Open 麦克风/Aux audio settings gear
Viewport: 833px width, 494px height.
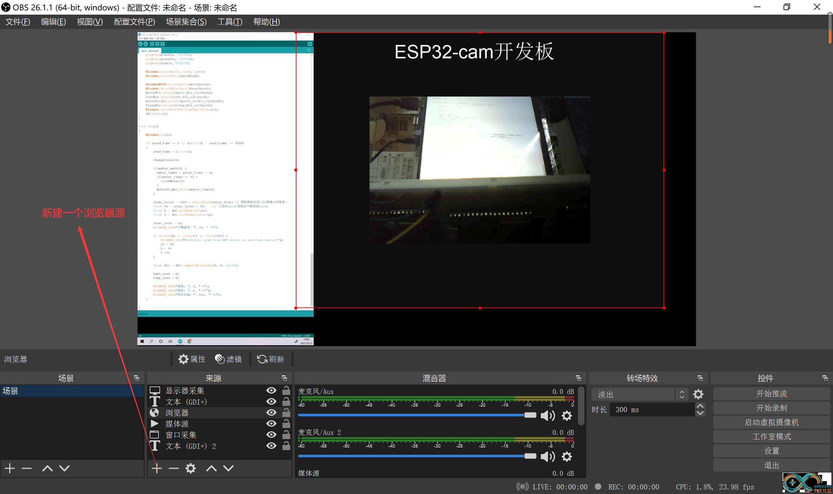click(567, 415)
